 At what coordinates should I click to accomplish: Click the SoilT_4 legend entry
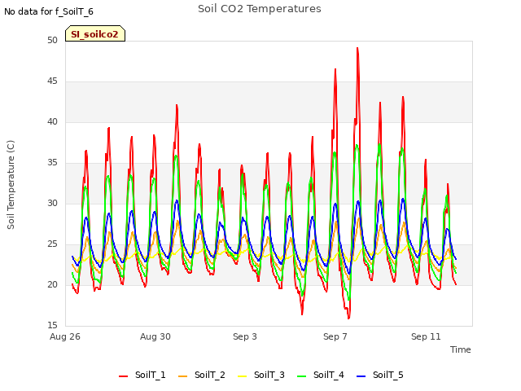click(321, 375)
